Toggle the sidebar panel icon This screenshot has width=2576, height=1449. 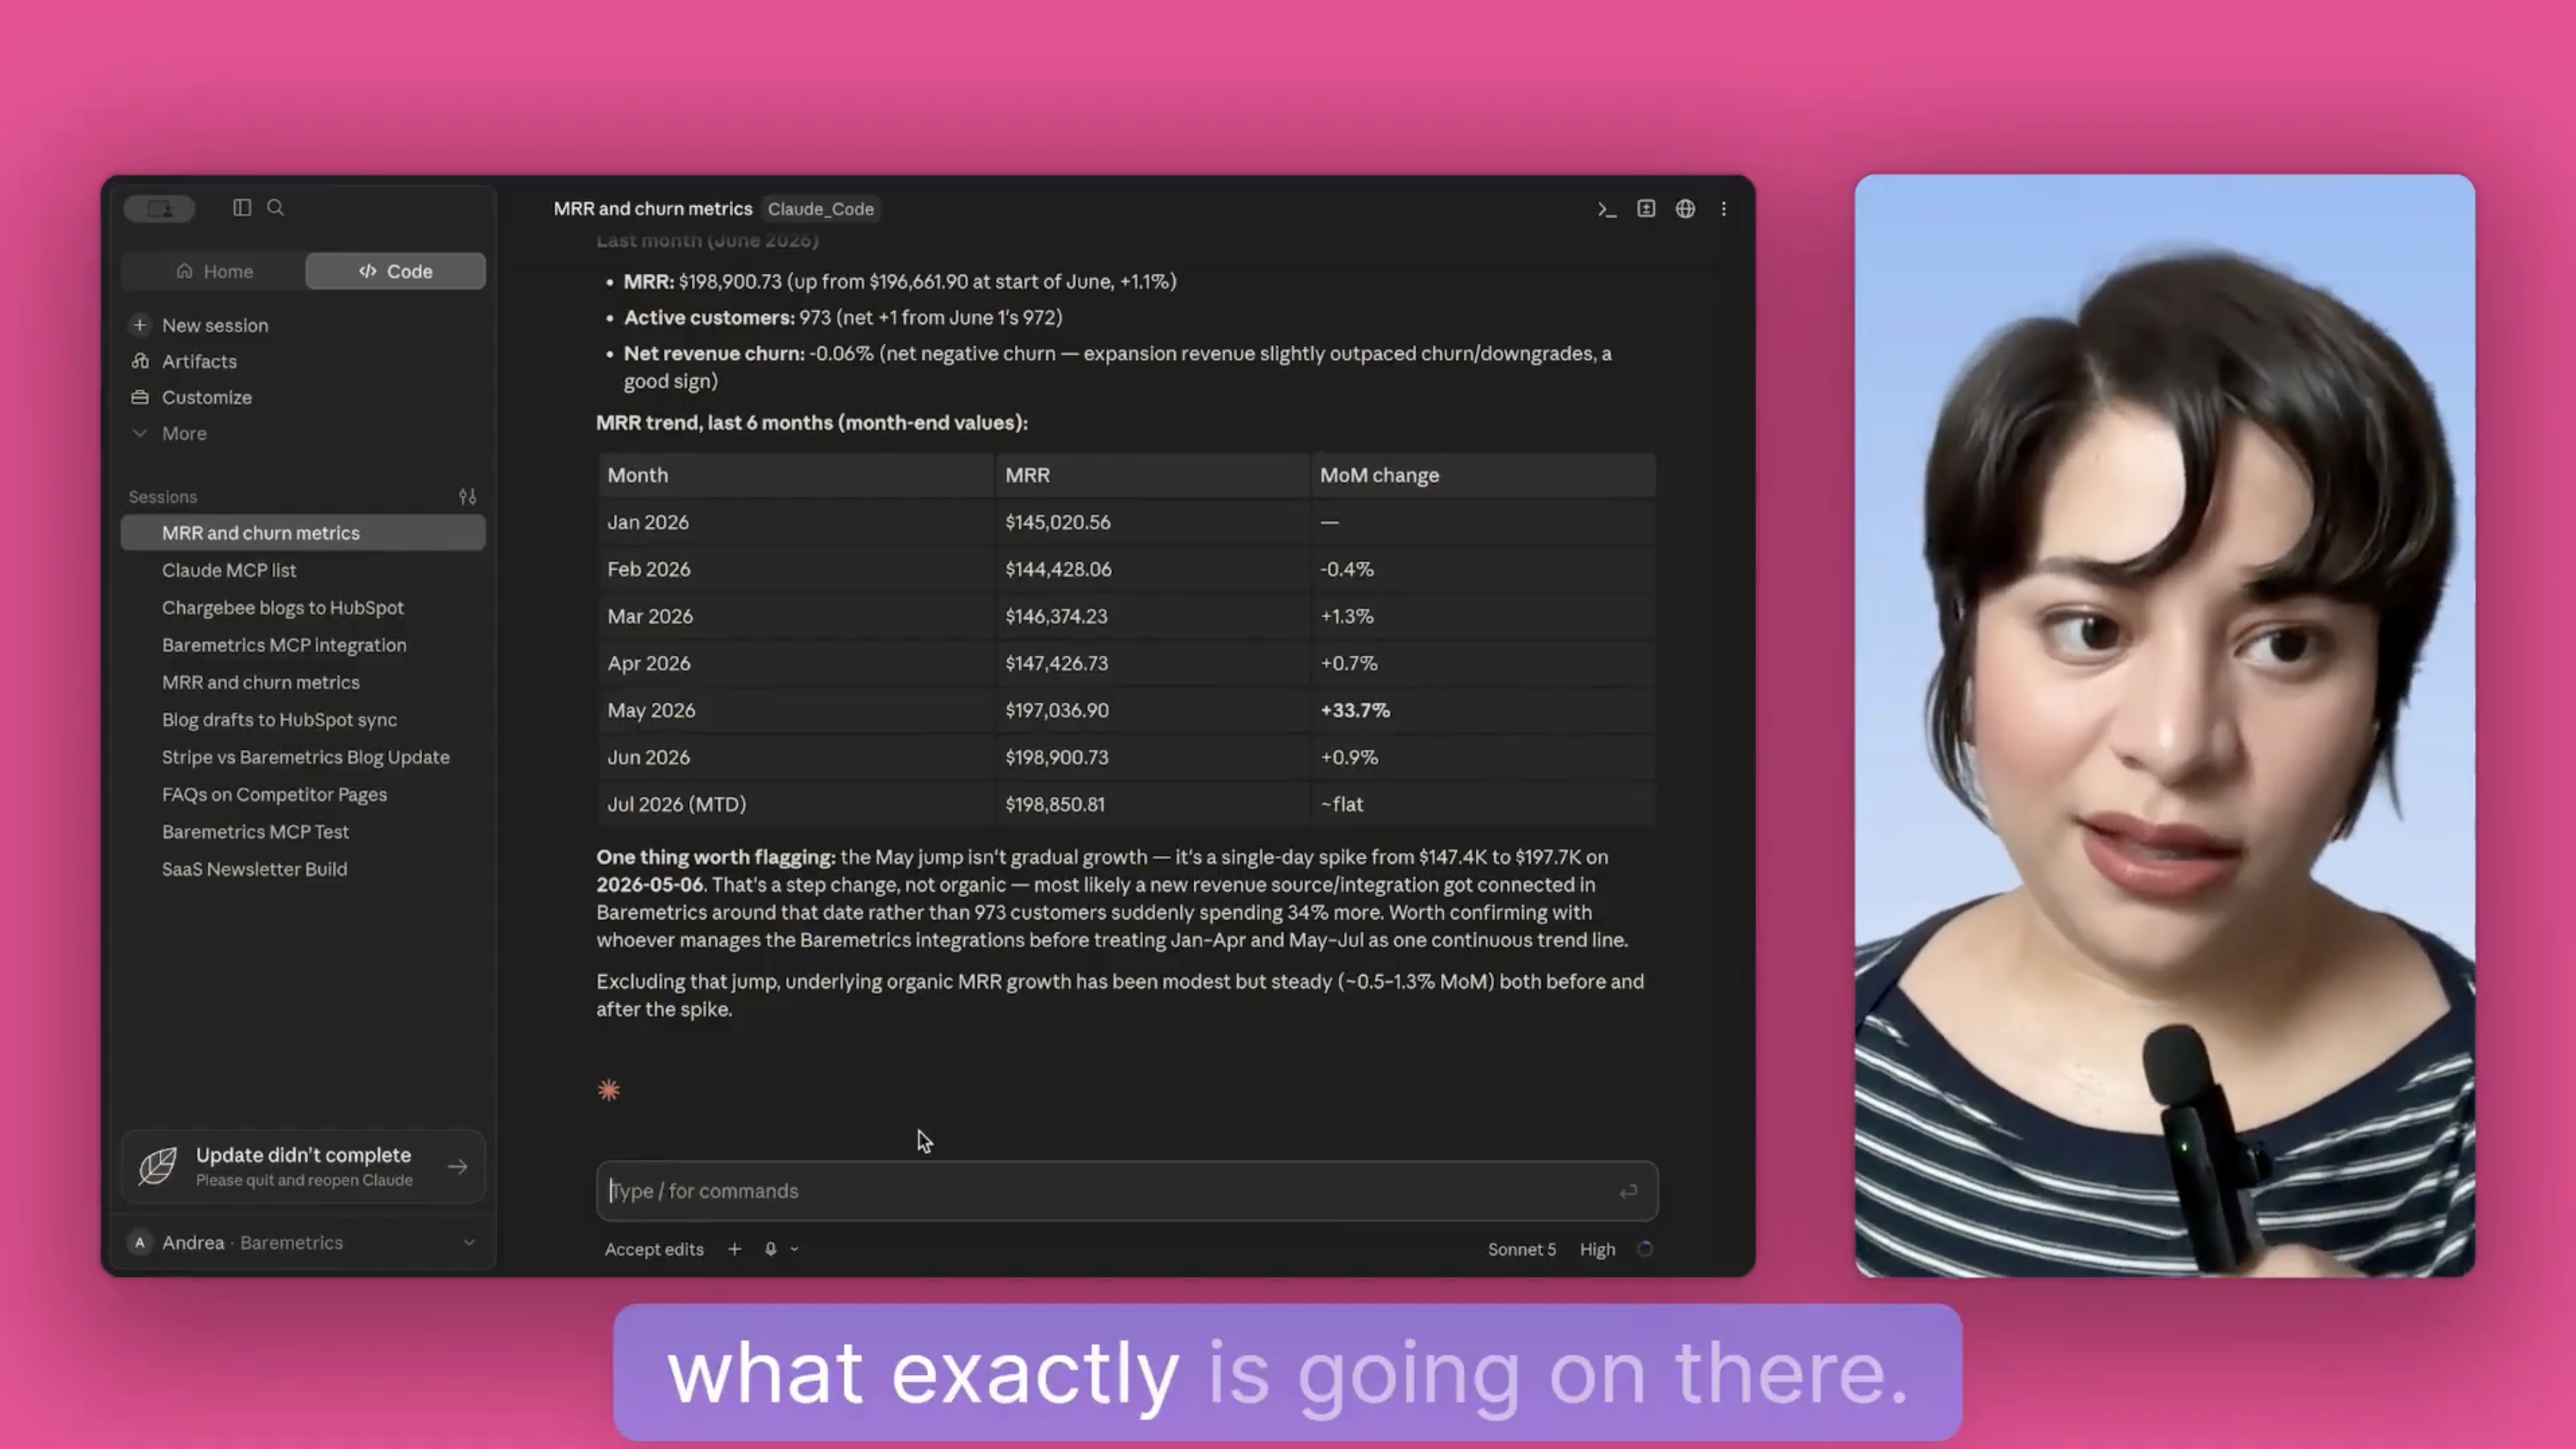click(242, 208)
